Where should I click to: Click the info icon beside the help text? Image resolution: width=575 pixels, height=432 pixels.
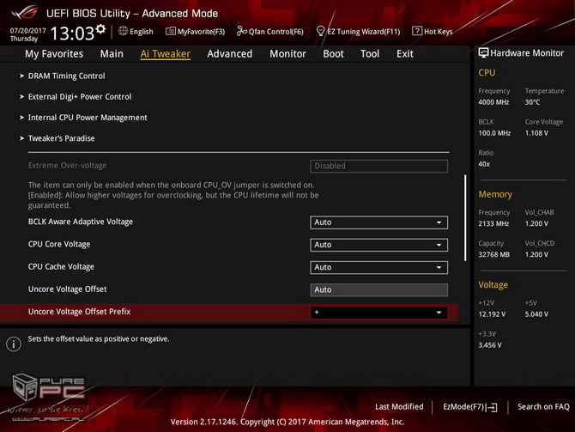pyautogui.click(x=14, y=344)
